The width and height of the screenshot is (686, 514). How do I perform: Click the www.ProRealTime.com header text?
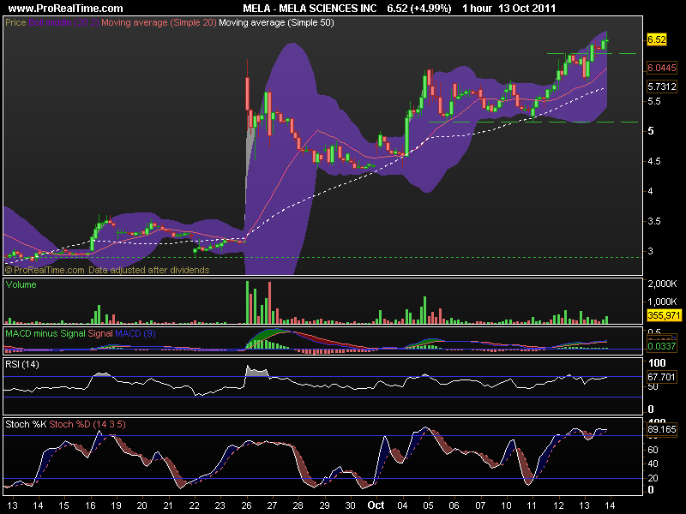(x=66, y=9)
